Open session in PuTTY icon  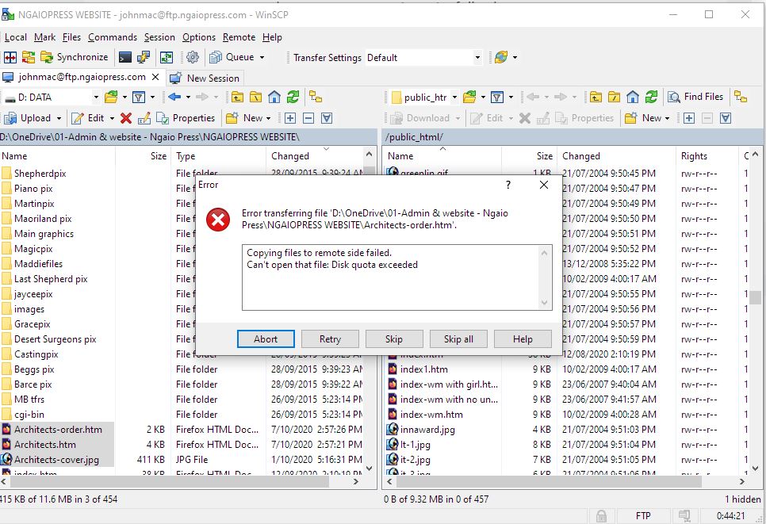tap(144, 57)
